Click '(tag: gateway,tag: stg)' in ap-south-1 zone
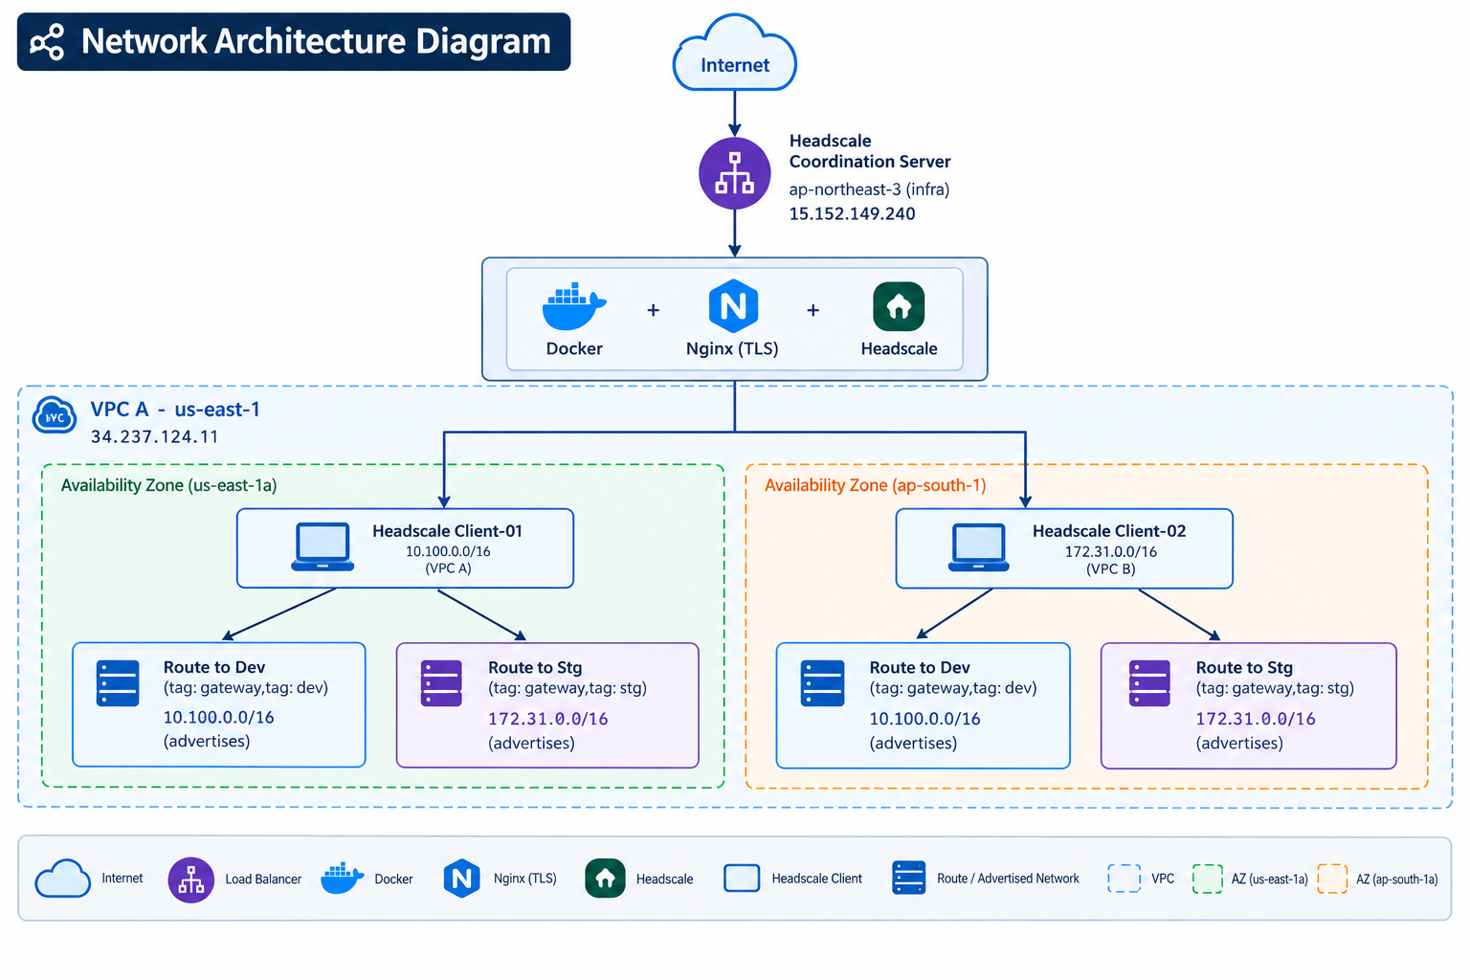 (x=1275, y=688)
